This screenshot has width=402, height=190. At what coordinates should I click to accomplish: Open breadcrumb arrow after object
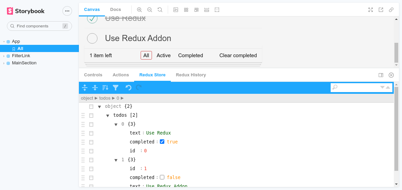pos(96,98)
